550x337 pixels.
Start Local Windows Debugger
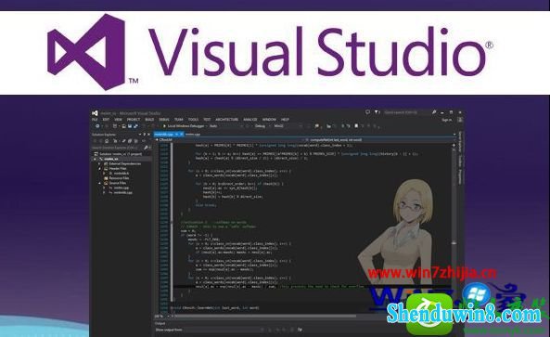click(184, 126)
